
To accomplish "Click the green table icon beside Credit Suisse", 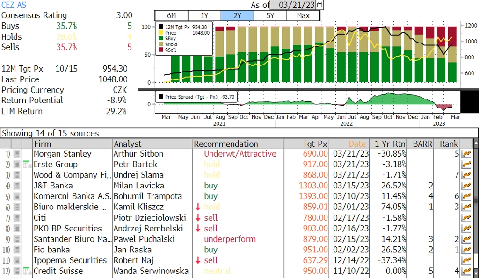I will (x=27, y=271).
